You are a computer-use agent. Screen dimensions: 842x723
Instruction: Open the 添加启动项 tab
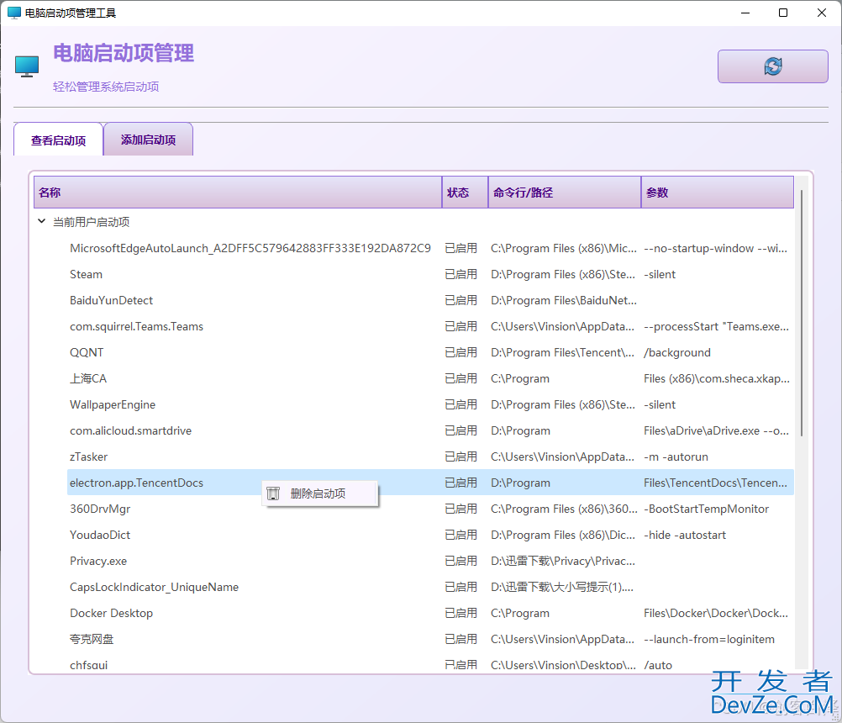click(x=148, y=139)
